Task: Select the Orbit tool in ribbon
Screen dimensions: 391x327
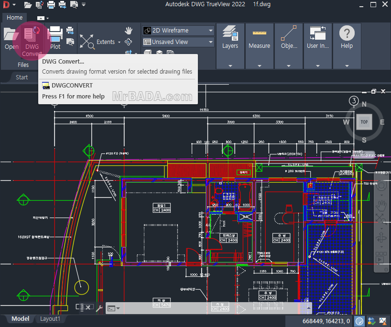Action: [129, 42]
